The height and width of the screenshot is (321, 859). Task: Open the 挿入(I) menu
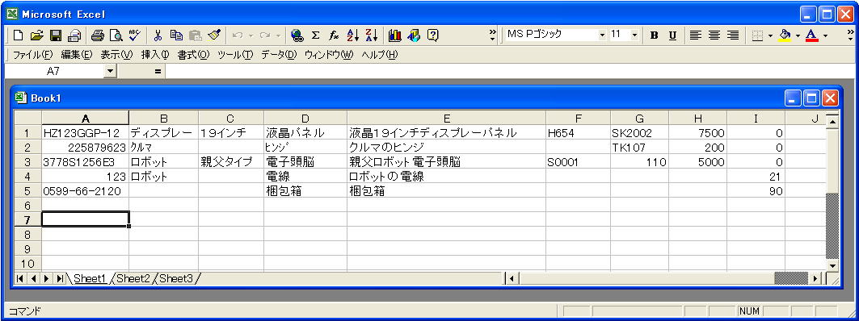click(x=156, y=55)
